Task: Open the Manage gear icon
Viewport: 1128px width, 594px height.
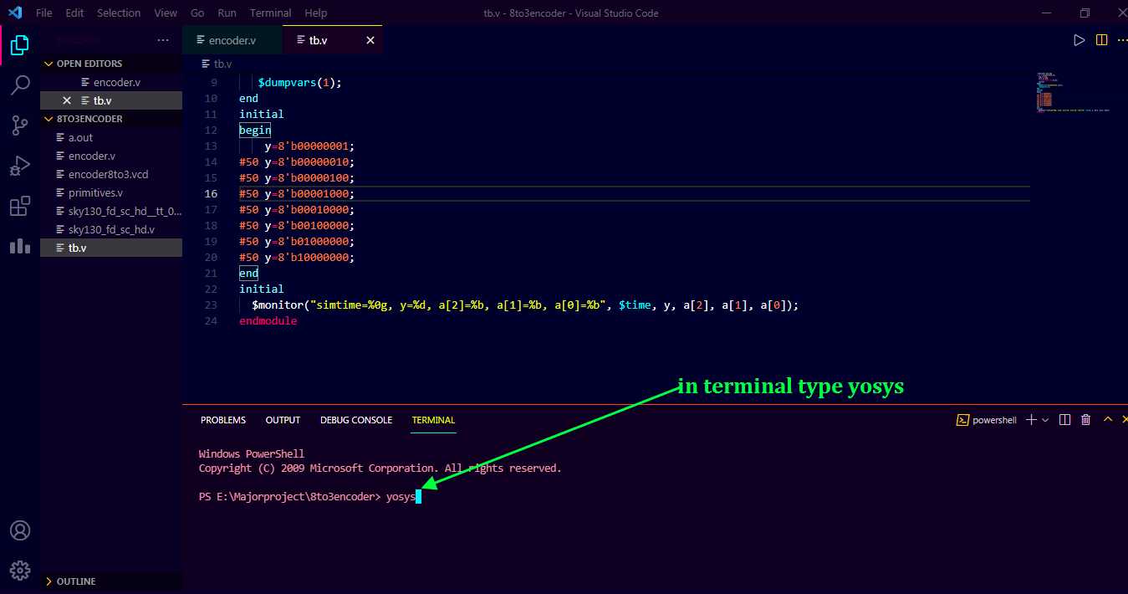Action: [20, 571]
